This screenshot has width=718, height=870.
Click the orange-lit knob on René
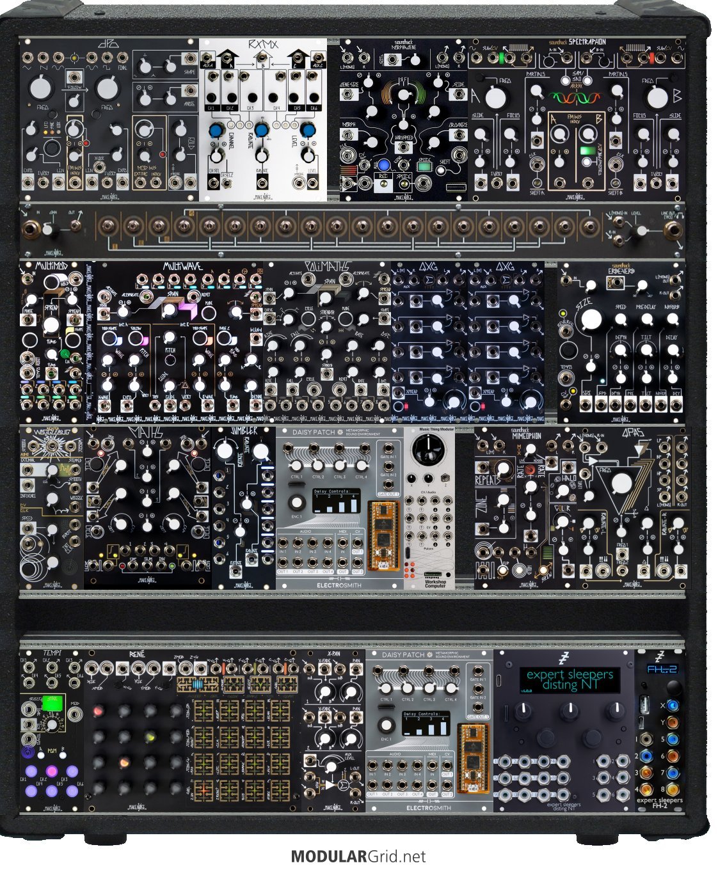[124, 763]
